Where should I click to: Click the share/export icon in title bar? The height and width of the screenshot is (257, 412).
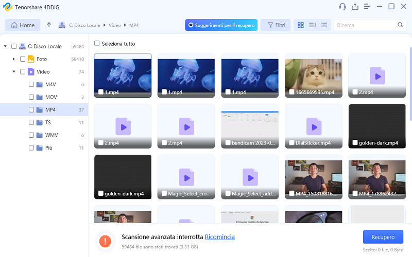[x=355, y=7]
